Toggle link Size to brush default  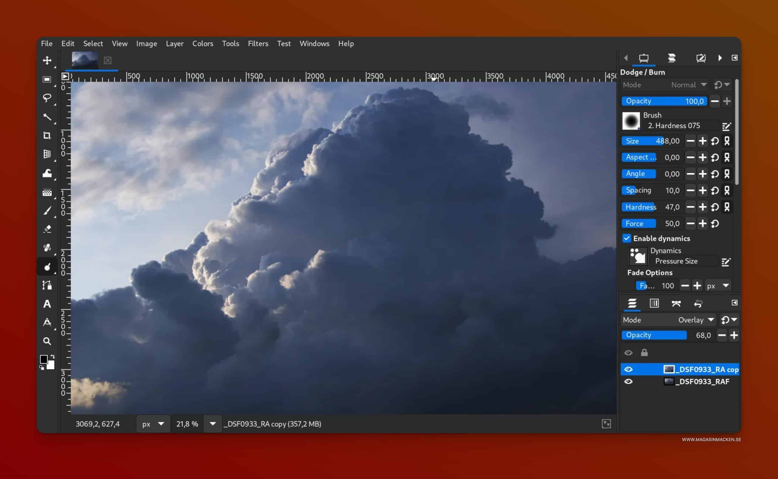coord(727,141)
